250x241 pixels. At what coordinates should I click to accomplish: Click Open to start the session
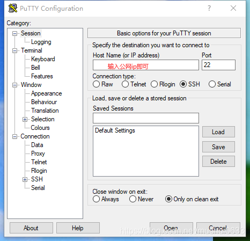171,228
